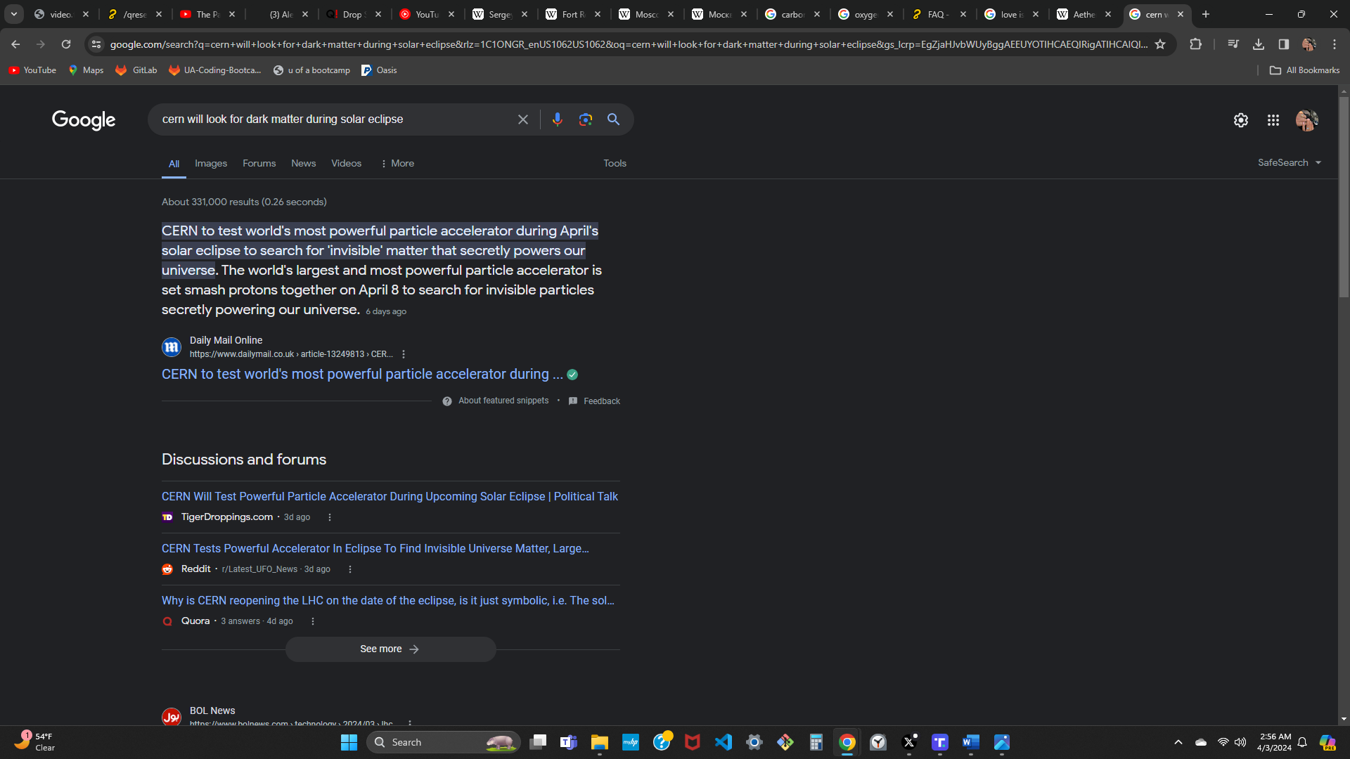The image size is (1350, 759).
Task: Open File Explorer from taskbar
Action: (x=600, y=742)
